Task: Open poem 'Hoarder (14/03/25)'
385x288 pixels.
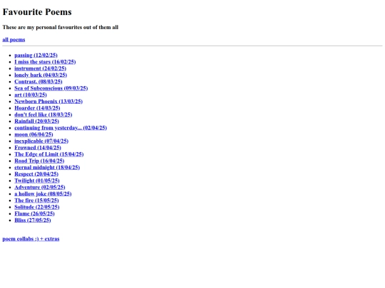Action: pos(37,108)
